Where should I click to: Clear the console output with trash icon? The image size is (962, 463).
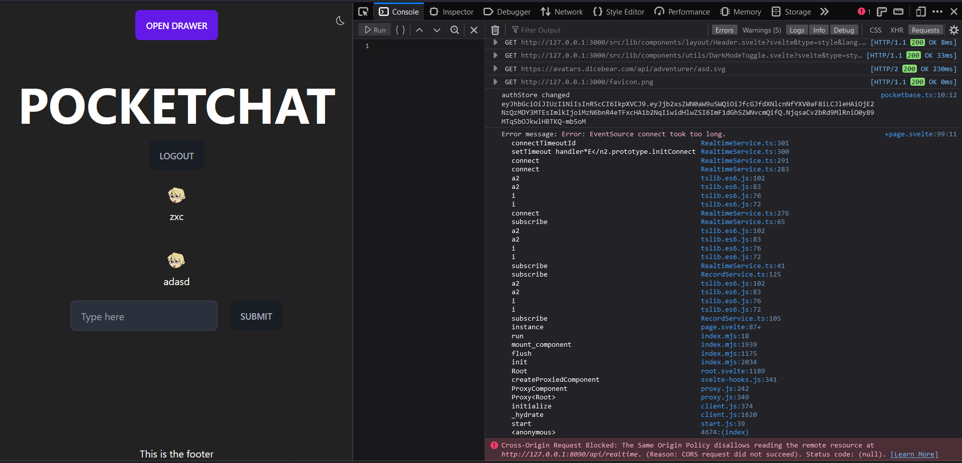[x=495, y=30]
